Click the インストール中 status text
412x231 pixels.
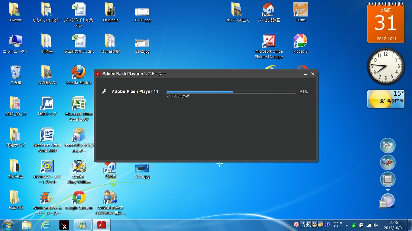(178, 96)
